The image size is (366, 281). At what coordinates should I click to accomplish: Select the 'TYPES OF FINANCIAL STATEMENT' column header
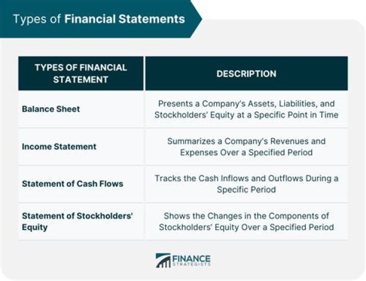pos(81,73)
